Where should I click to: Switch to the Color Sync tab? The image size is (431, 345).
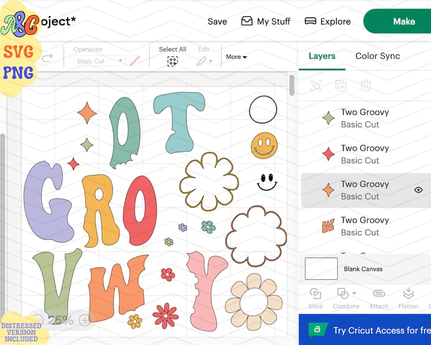point(377,56)
